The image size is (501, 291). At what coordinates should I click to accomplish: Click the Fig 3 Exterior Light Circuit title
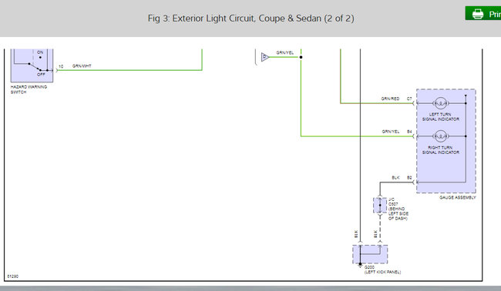(x=250, y=18)
